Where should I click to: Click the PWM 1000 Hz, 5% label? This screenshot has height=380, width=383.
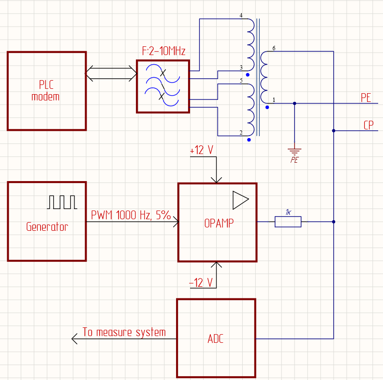[x=131, y=215]
